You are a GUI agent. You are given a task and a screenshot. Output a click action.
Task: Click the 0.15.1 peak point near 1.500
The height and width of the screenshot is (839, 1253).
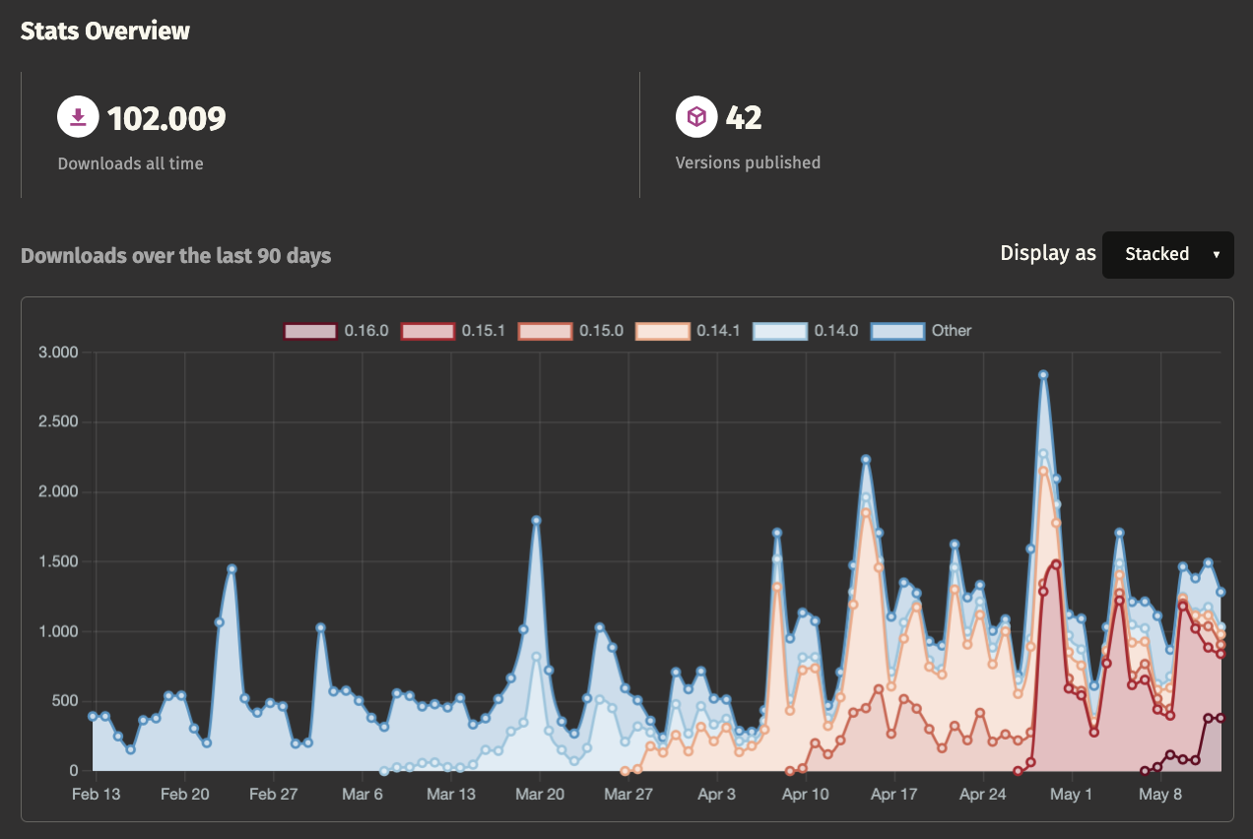[x=1056, y=564]
